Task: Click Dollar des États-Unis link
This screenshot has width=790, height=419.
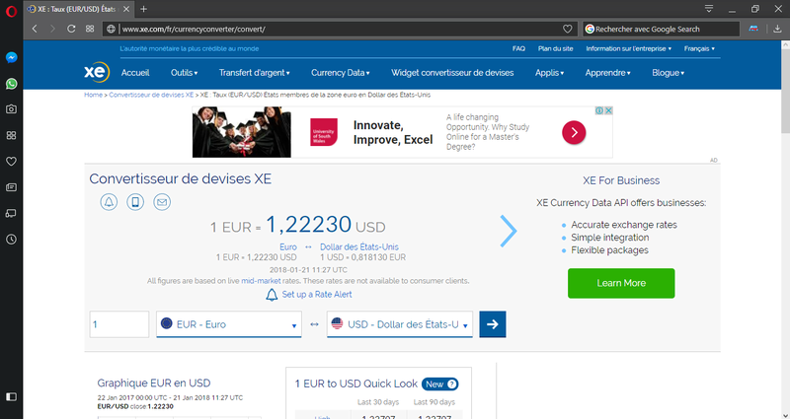Action: click(x=359, y=247)
